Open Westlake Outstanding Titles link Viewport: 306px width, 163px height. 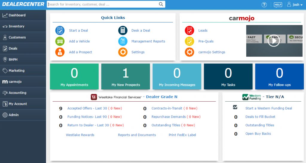166,125
